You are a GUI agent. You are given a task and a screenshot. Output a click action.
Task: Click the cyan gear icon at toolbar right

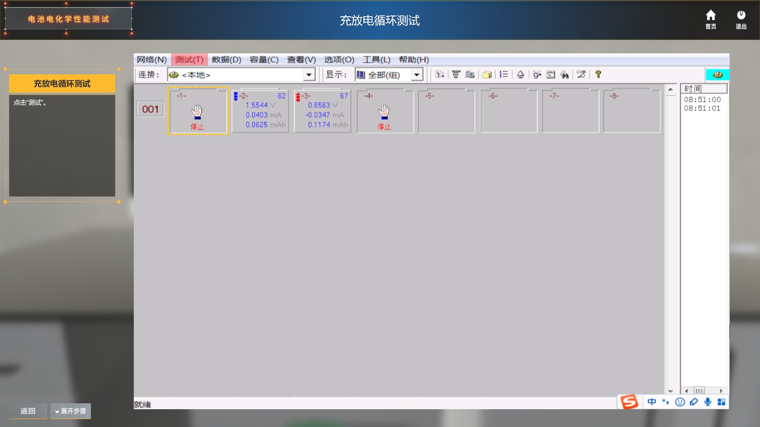717,75
